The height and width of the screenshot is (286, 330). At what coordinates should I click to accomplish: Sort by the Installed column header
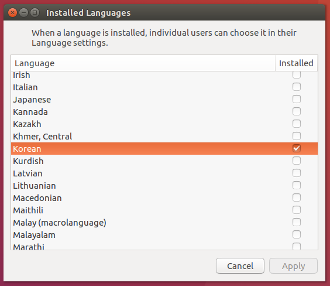[296, 63]
